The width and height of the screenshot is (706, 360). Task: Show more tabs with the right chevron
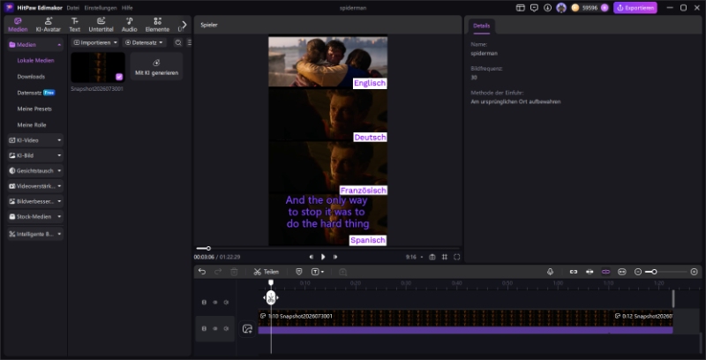point(184,25)
